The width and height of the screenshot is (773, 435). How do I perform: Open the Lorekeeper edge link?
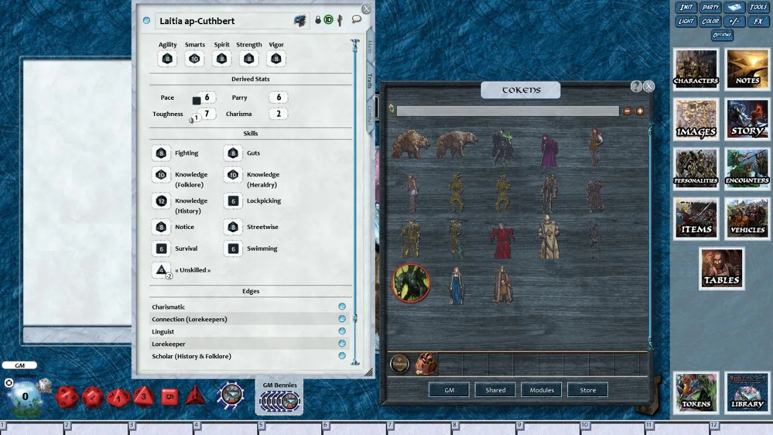point(342,344)
